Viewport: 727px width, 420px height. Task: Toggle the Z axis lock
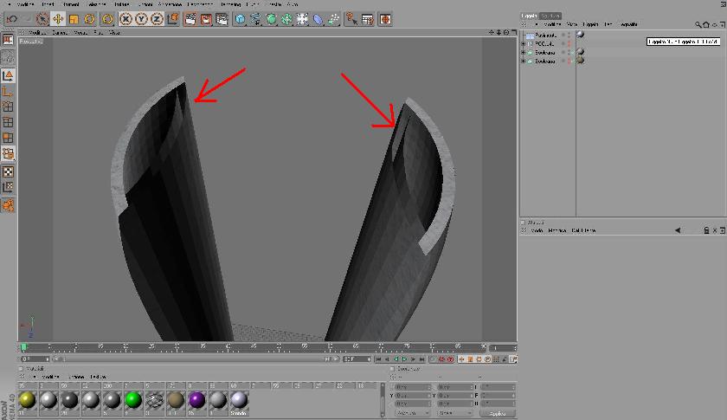[157, 19]
